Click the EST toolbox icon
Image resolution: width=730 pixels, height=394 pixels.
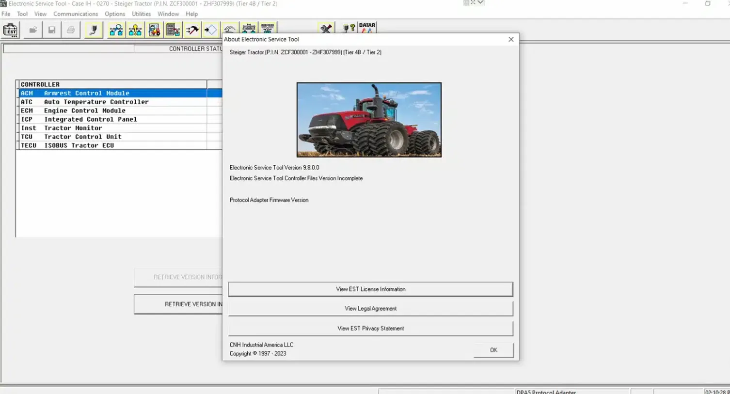[x=10, y=30]
